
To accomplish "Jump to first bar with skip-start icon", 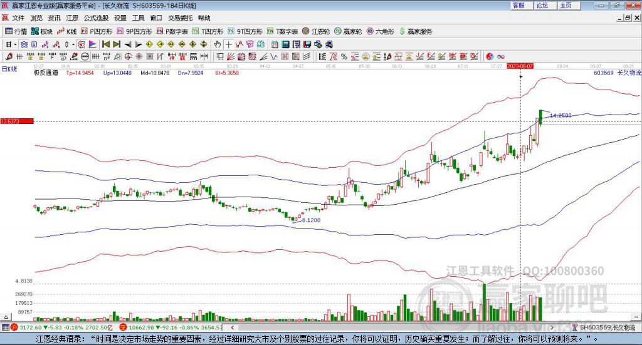I will pos(105,44).
